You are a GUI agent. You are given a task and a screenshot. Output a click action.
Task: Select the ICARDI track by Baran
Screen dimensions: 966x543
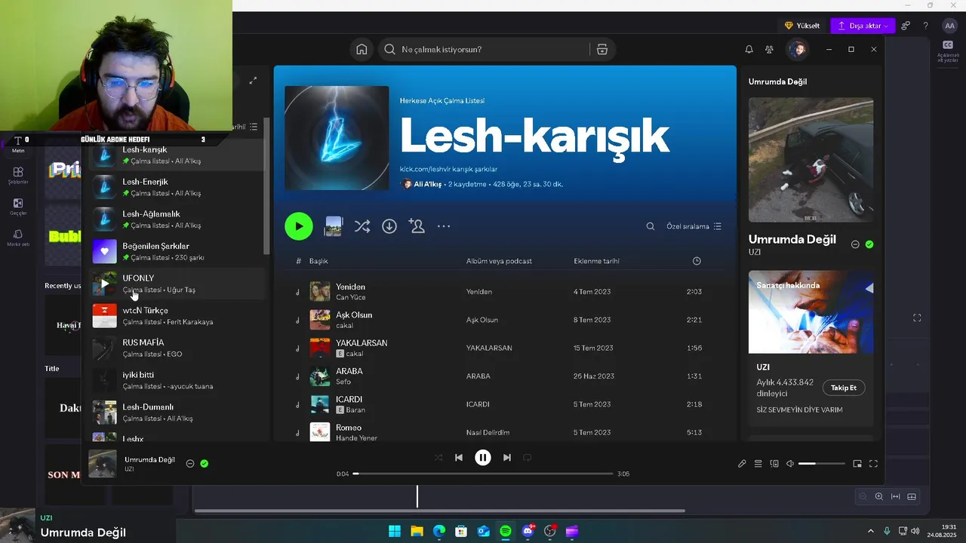(504, 404)
